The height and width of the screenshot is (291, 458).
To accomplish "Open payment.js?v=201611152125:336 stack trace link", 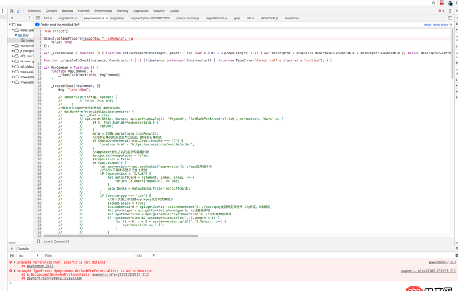I will point(54,278).
